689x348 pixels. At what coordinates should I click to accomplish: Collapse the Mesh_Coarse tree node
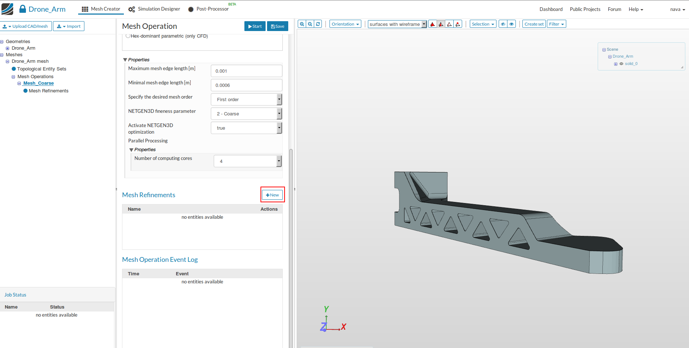[19, 83]
